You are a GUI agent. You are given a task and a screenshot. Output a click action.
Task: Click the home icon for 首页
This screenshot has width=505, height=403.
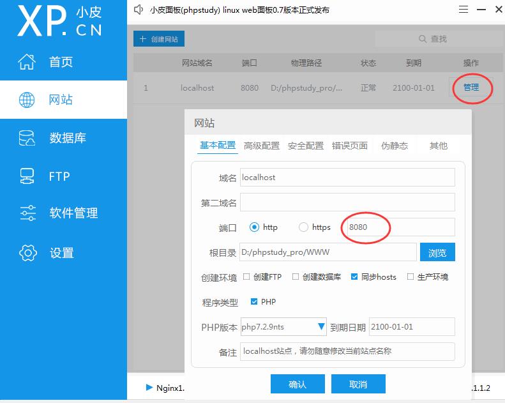(x=27, y=61)
